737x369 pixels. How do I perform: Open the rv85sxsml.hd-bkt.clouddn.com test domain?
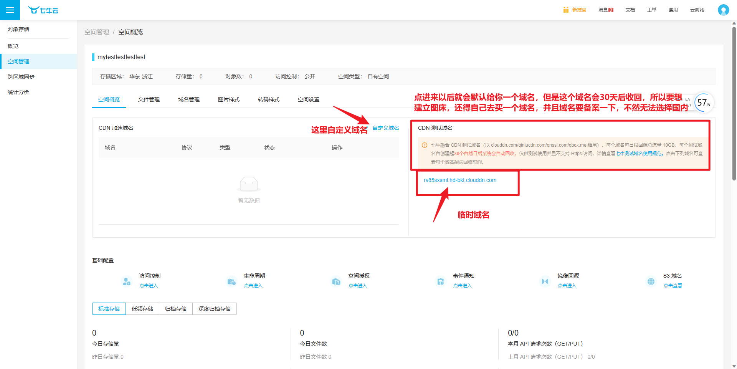460,180
